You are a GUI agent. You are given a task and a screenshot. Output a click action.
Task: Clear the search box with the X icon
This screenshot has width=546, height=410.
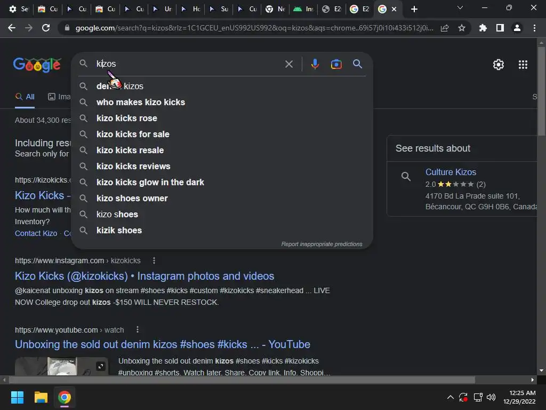(288, 64)
